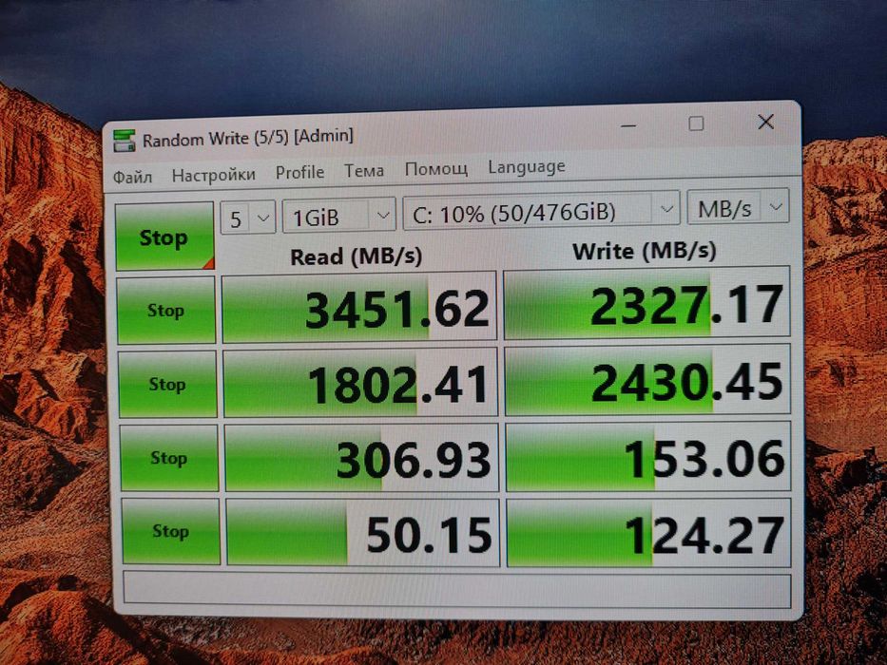Click the CrystalDiskMark app icon in title bar
Screen dimensions: 887x665
click(125, 141)
